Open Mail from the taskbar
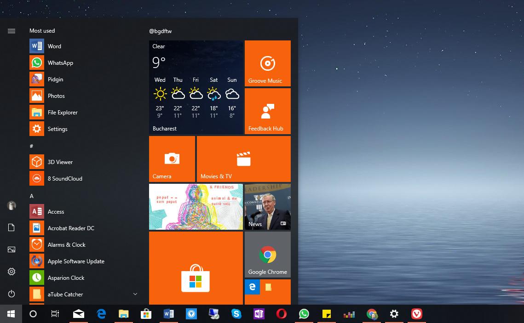Screen dimensions: 524x323 pyautogui.click(x=79, y=314)
